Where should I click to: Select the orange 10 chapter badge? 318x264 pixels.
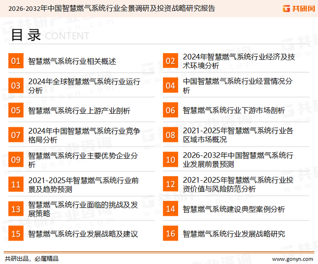170,160
